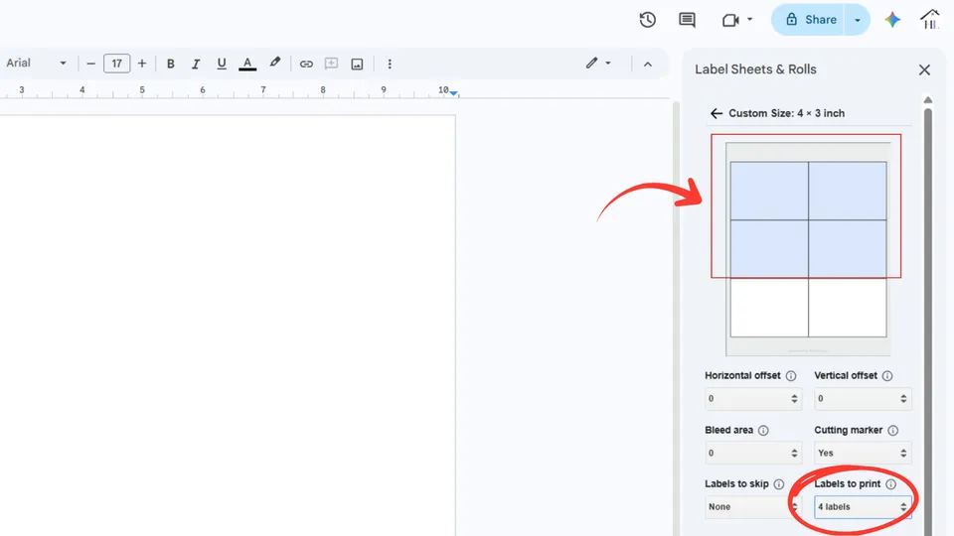Close the Label Sheets & Rolls panel

[x=924, y=69]
